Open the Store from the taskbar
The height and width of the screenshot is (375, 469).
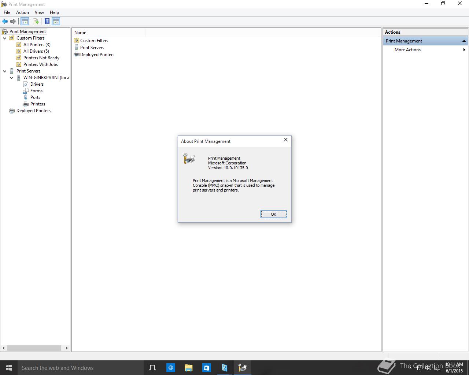point(206,368)
